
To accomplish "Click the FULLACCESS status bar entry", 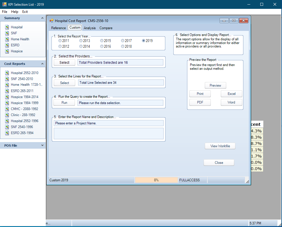I will coord(192,180).
